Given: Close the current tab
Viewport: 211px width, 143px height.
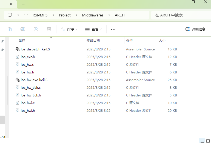Looking at the screenshot, I should 11,4.
